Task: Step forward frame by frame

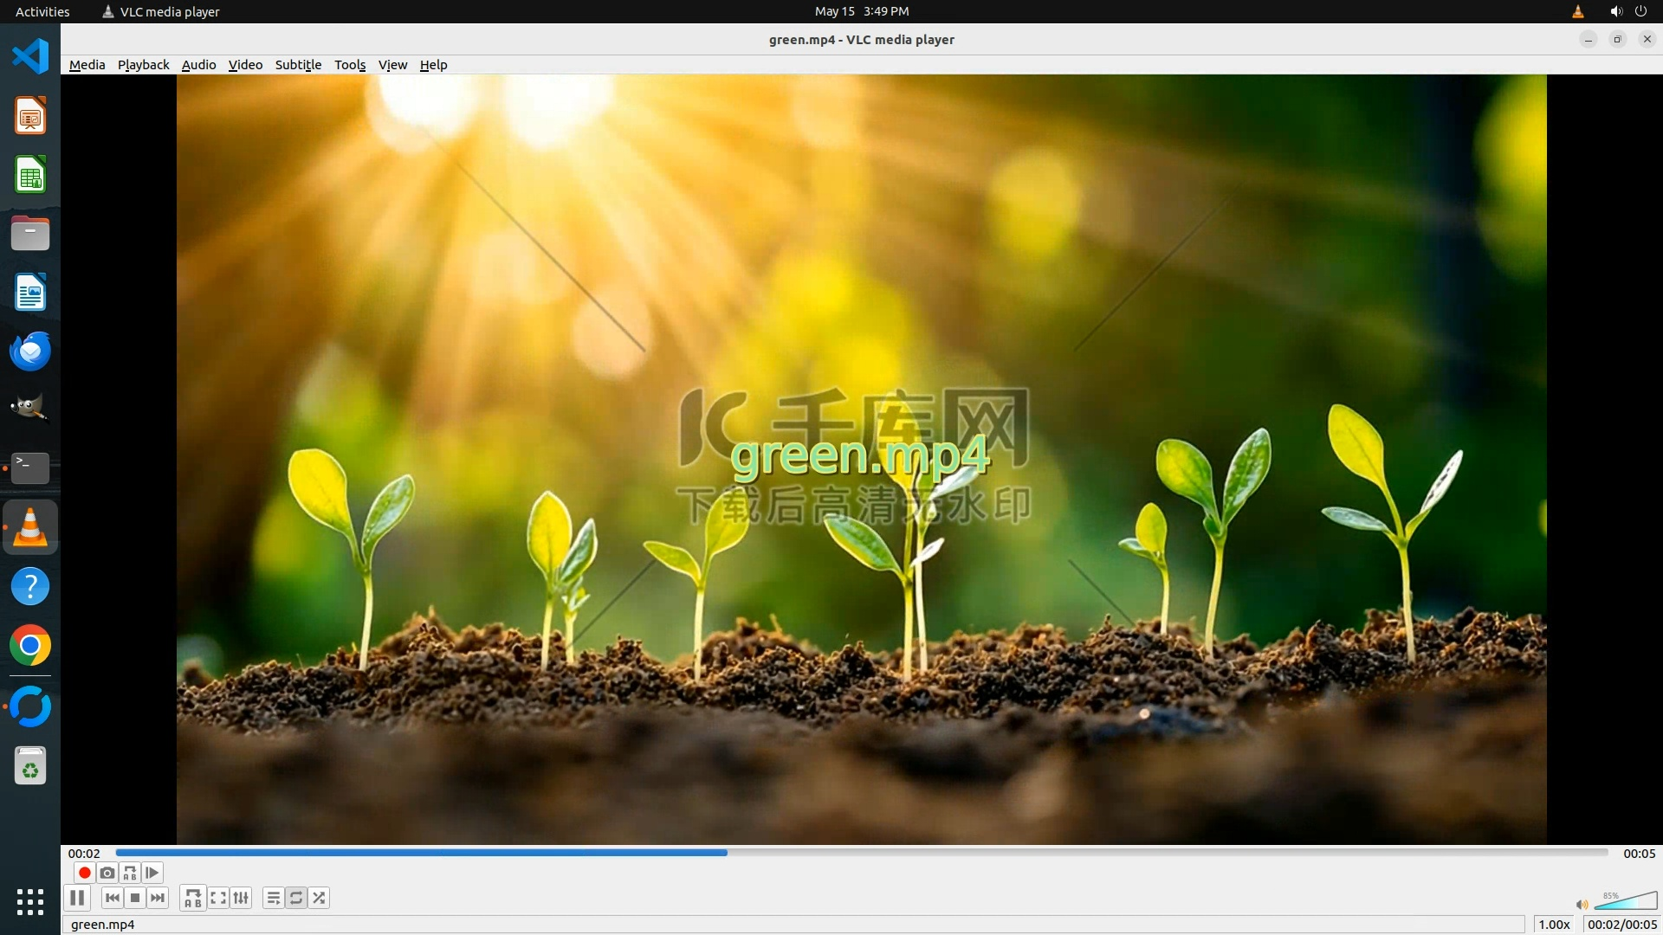Action: 152,873
